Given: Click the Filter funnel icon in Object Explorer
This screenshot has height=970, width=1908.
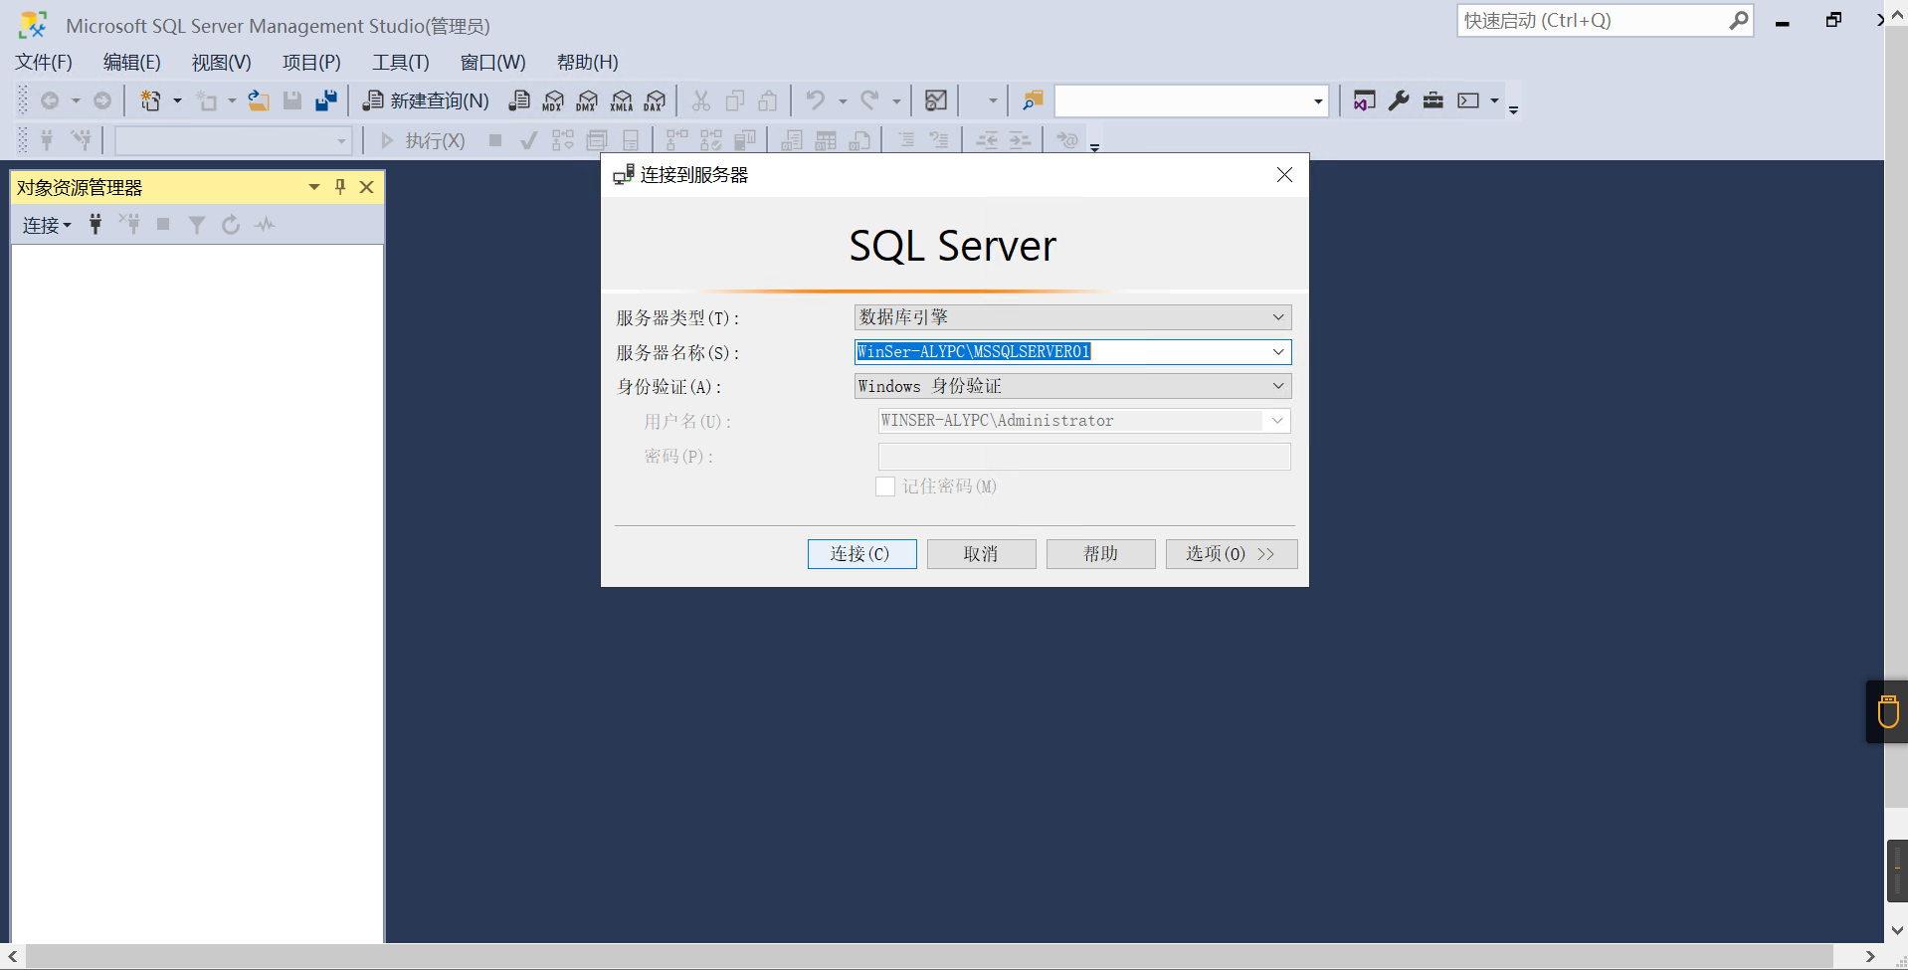Looking at the screenshot, I should [x=197, y=225].
